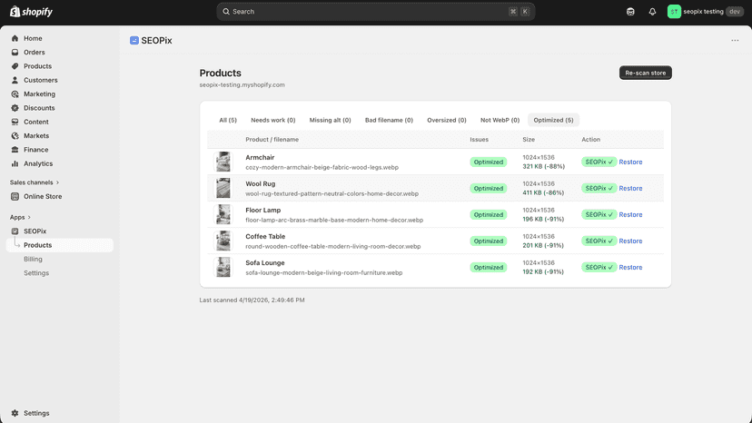Click the SEOPix badge in Floor Lamp row
Image resolution: width=752 pixels, height=423 pixels.
click(599, 215)
